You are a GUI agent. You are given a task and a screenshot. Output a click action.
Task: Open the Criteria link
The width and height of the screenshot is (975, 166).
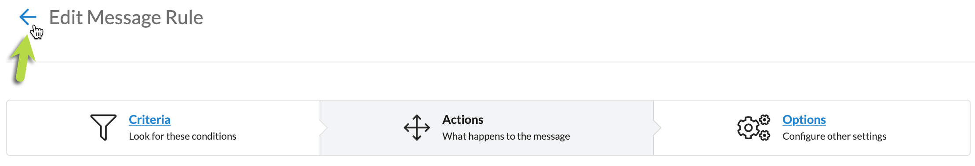pyautogui.click(x=149, y=119)
